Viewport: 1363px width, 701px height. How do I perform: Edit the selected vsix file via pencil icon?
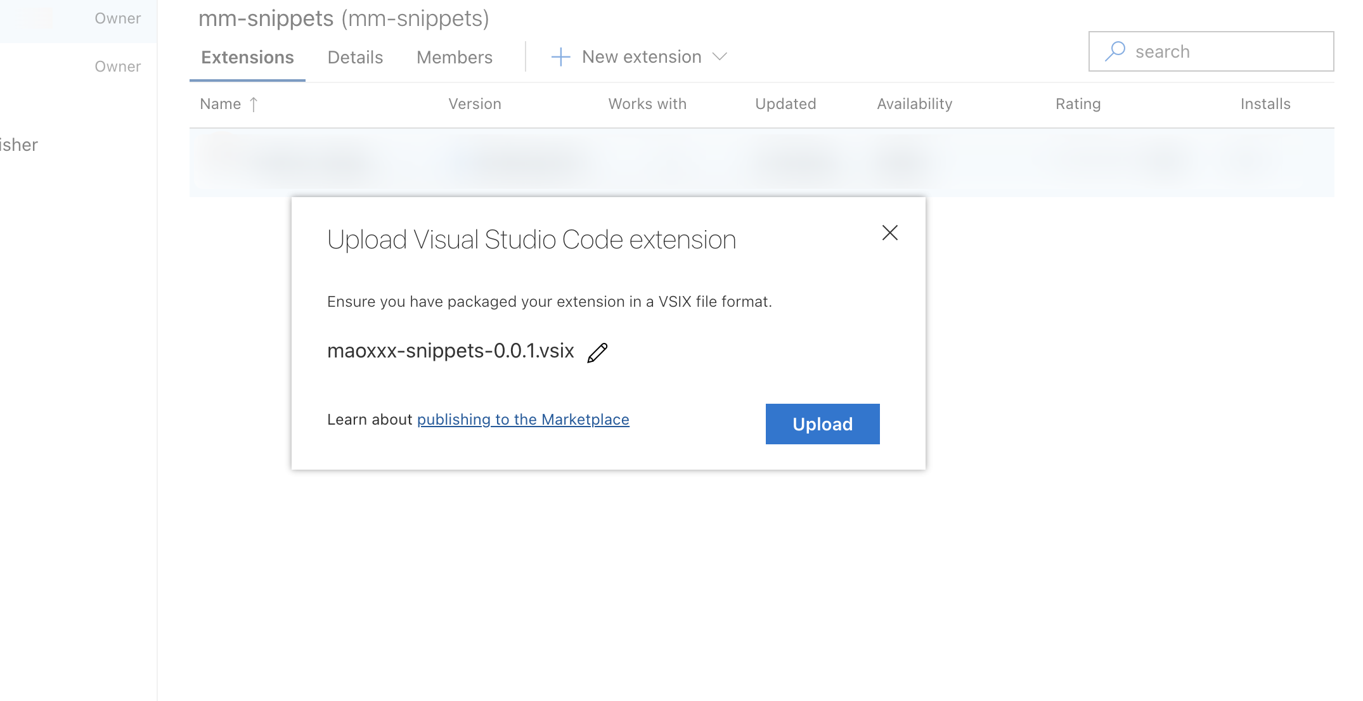pyautogui.click(x=597, y=352)
